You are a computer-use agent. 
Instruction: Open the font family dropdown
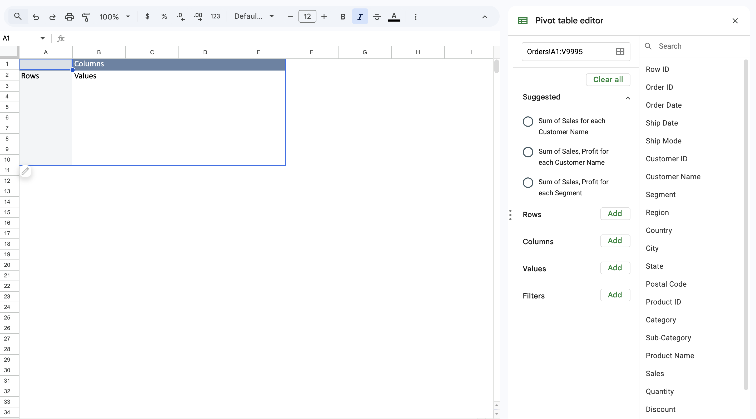click(x=254, y=17)
